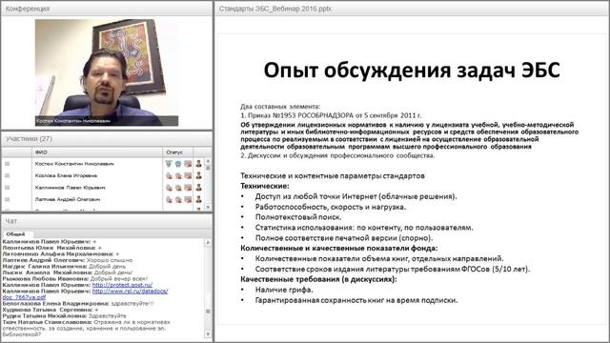Click second status icon for Каллиников Павел Юрьевич
610x343 pixels.
coord(178,188)
